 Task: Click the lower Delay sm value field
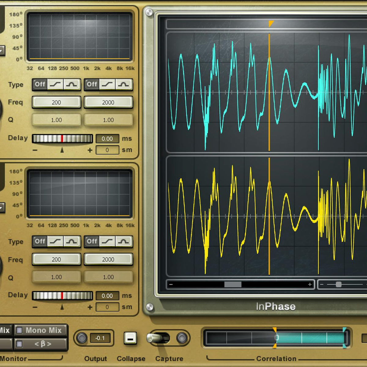[x=107, y=307]
